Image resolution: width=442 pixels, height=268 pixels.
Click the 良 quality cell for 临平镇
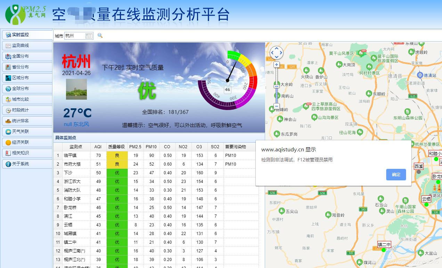click(117, 156)
